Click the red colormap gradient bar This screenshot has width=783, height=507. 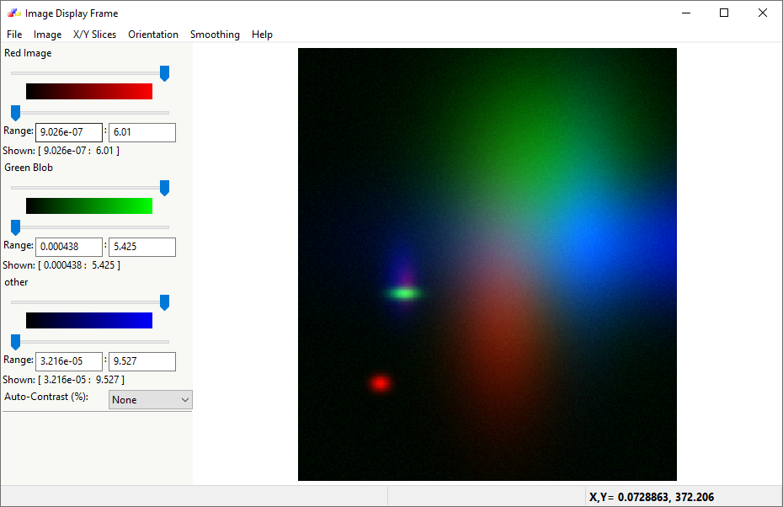89,92
